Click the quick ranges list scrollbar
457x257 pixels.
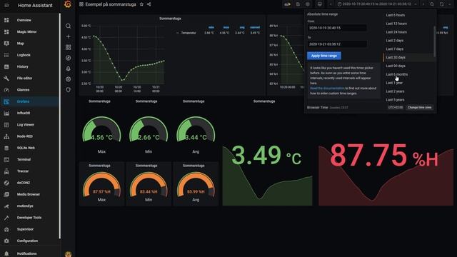coord(435,41)
